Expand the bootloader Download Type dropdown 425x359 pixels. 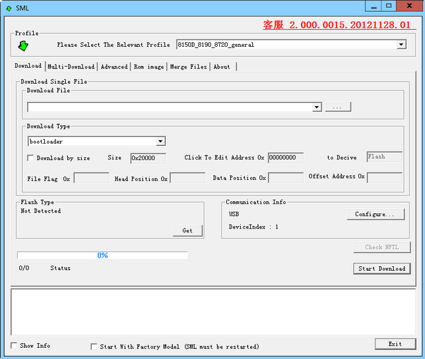tap(160, 142)
